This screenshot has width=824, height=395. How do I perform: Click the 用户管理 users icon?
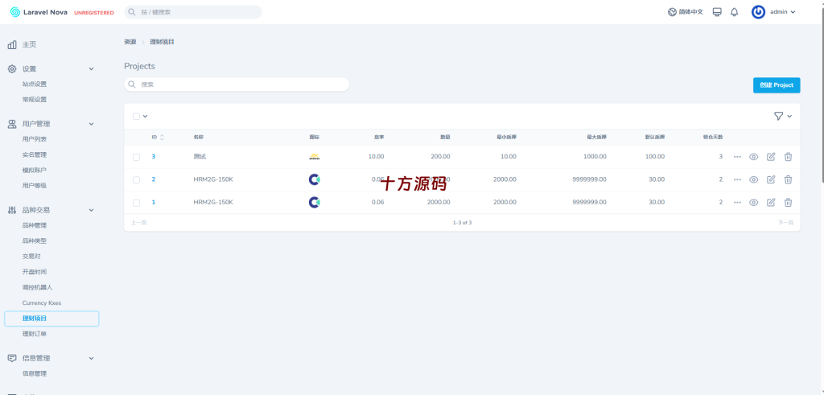[12, 124]
